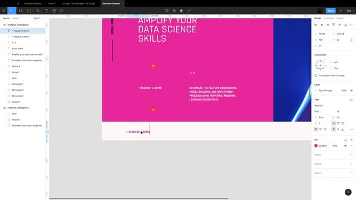This screenshot has width=356, height=200.
Task: Toggle Fix position when scrolling checkbox
Action: click(x=316, y=76)
